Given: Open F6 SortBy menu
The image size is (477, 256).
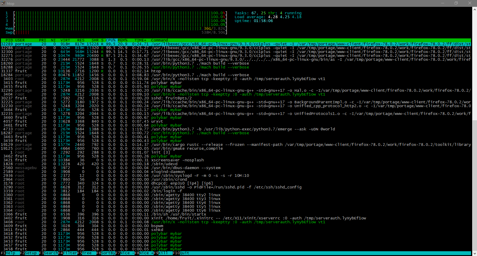Looking at the screenshot, I should [106, 253].
